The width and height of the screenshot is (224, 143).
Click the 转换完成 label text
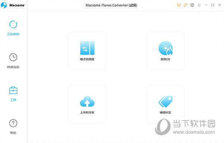[x=13, y=67]
